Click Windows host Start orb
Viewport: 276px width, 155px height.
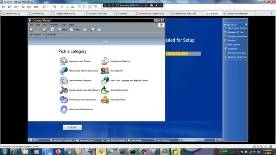4,152
